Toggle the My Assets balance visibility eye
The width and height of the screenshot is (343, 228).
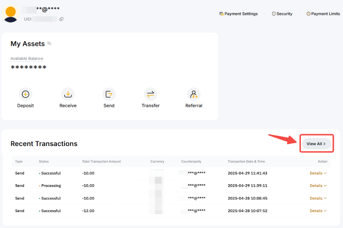(x=49, y=44)
